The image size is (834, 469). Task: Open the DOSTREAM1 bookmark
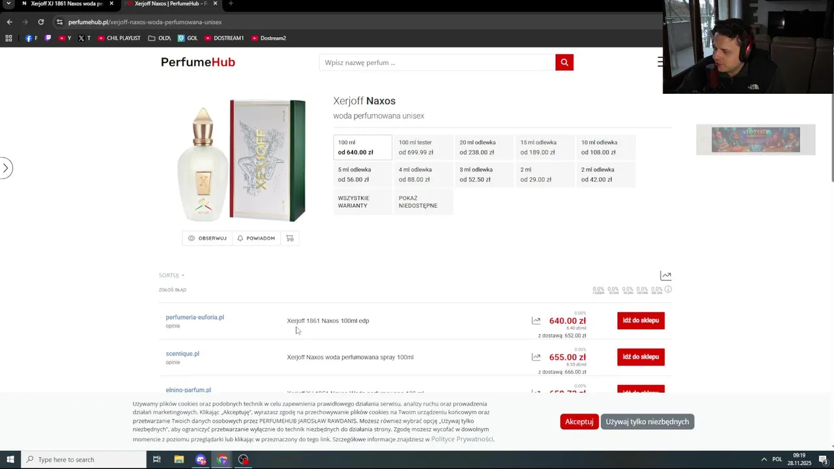tap(224, 38)
